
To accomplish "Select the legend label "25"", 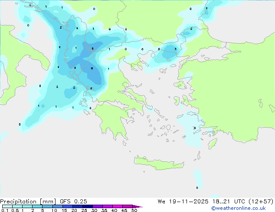I will click(x=84, y=210).
